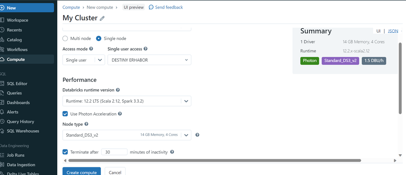Click the 1.5 DBU/h tag in Summary
Viewport: 406px width, 175px height.
(374, 61)
